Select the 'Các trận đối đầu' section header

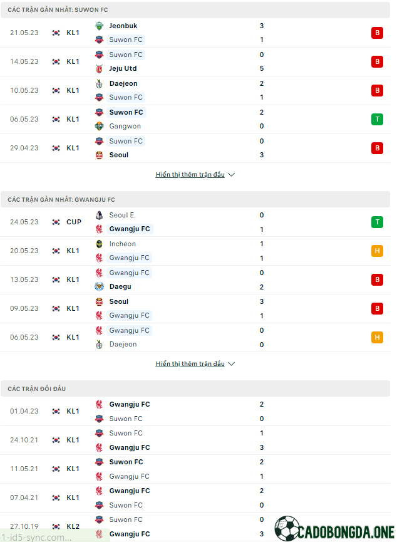[195, 388]
